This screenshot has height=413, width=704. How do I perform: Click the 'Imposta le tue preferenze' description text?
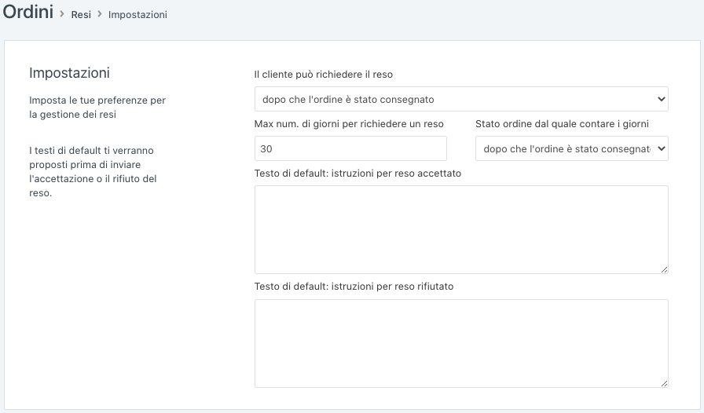(97, 108)
